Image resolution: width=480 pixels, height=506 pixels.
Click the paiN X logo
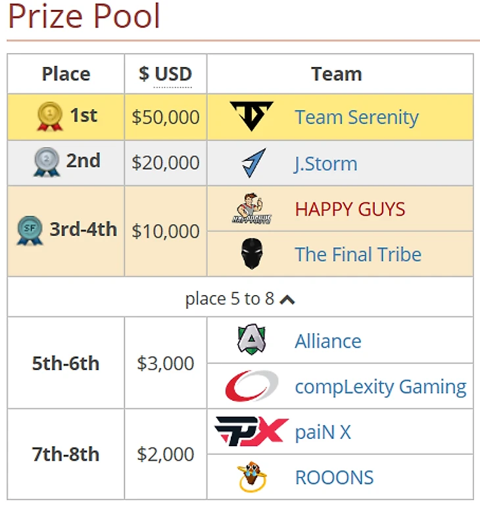pos(251,431)
